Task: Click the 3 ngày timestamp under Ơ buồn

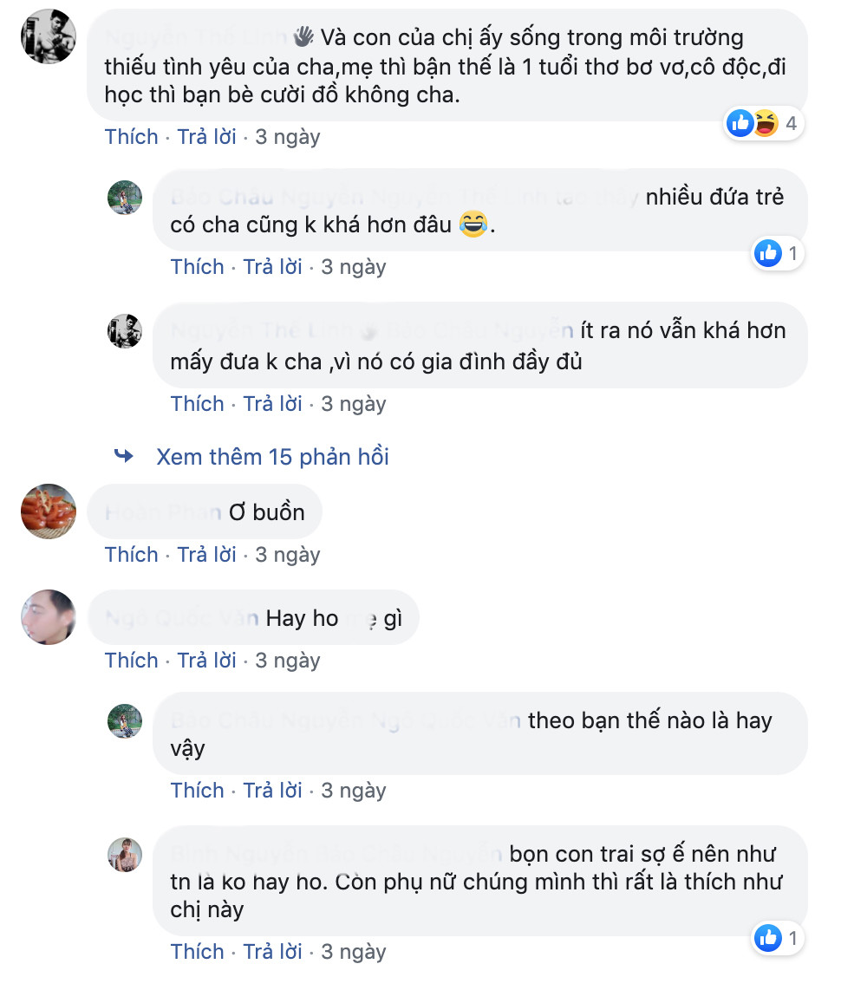Action: [286, 554]
